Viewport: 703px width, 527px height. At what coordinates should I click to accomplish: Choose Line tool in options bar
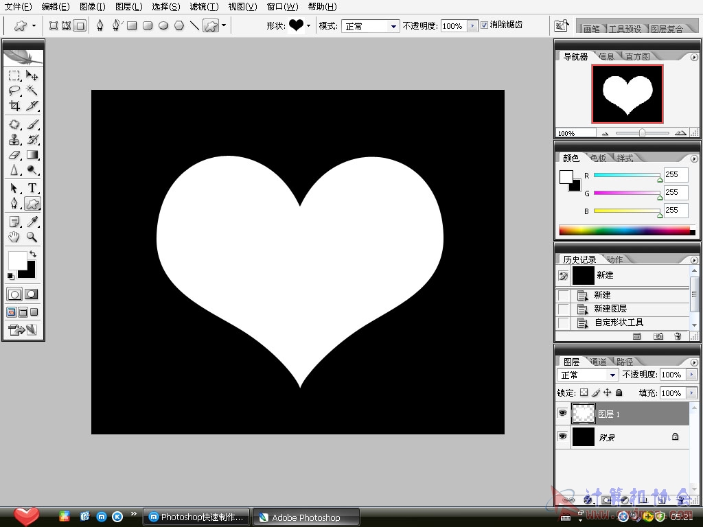click(x=194, y=25)
